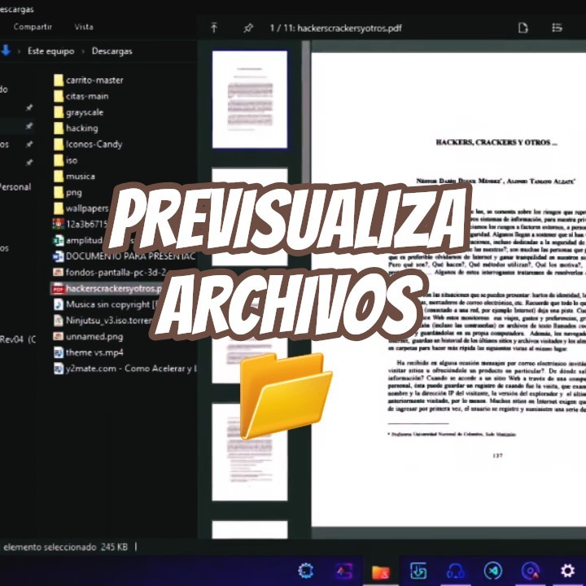
Task: Click the Word icon of DOCUMENTO PARA PRESENTAC
Action: [x=59, y=256]
